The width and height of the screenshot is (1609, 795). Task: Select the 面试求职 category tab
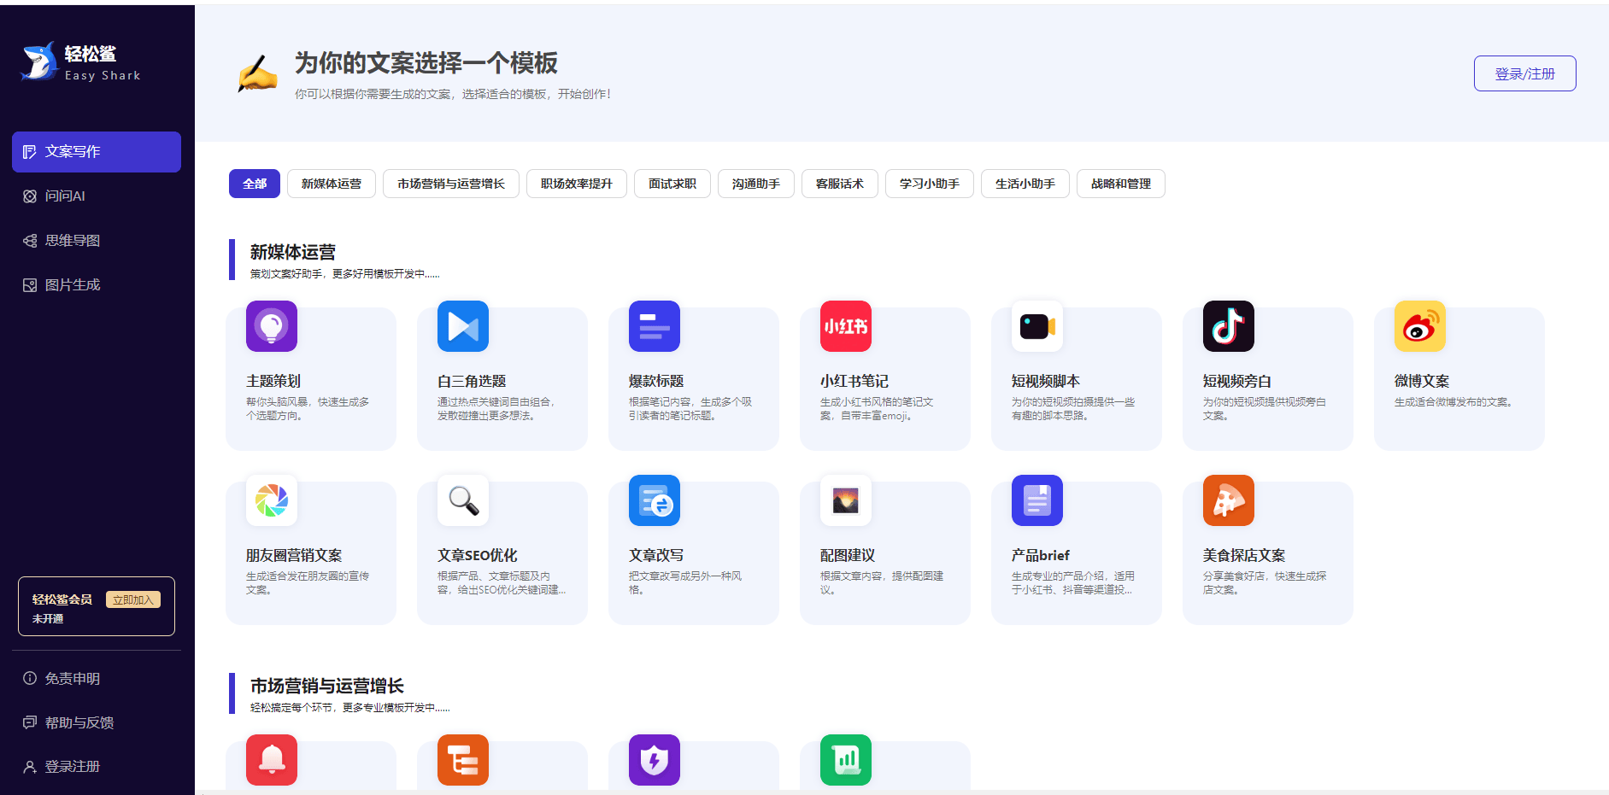pos(672,183)
